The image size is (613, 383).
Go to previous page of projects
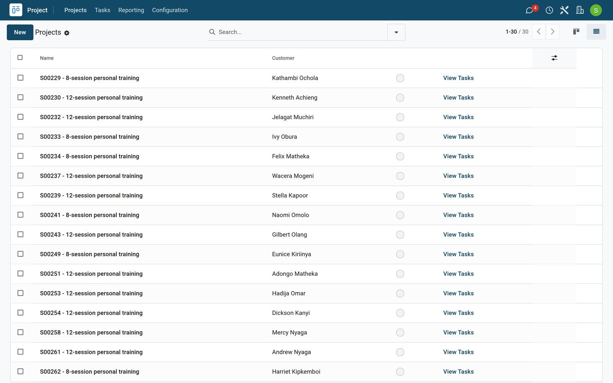coord(539,32)
